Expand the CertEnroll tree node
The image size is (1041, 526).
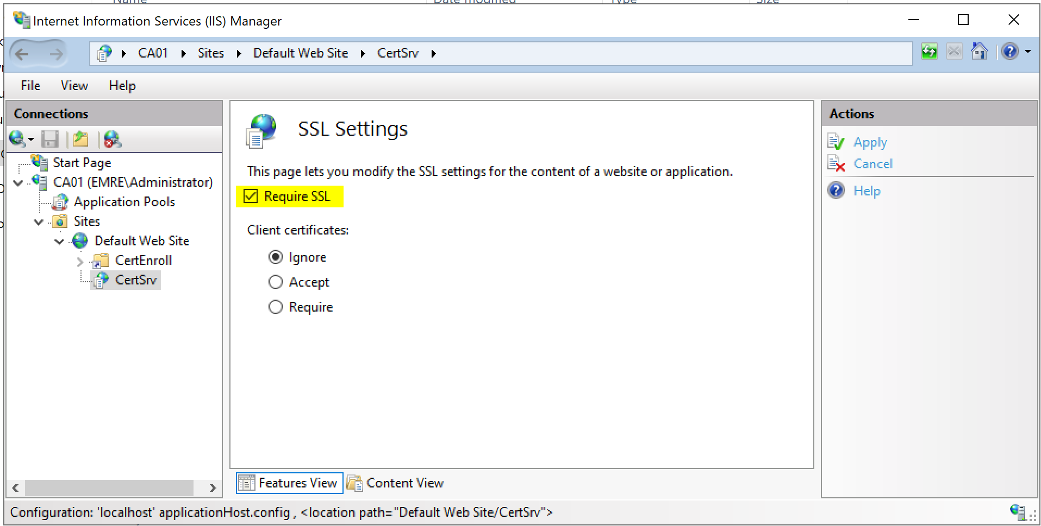point(80,262)
